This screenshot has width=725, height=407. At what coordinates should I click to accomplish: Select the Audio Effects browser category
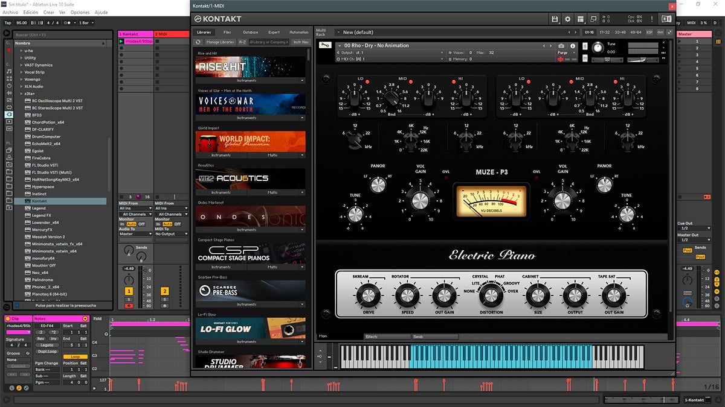pyautogui.click(x=9, y=93)
